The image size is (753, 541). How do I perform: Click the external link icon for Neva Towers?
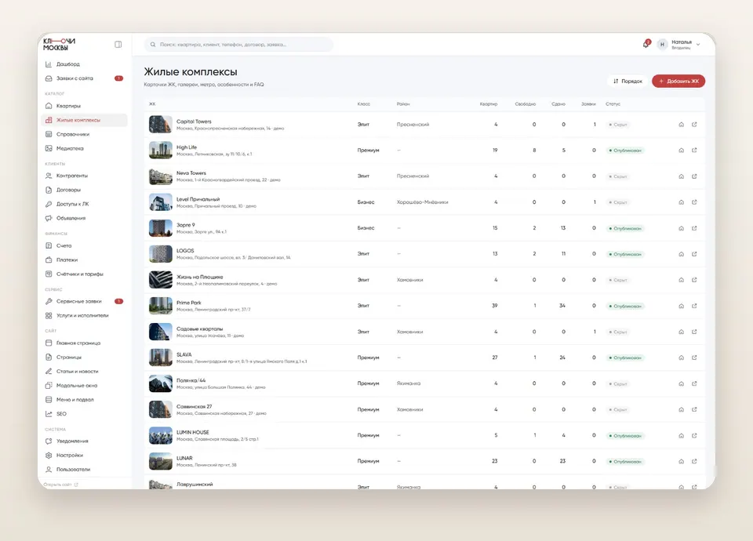tap(694, 176)
